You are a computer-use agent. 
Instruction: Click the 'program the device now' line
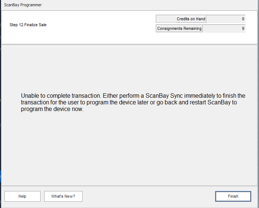point(52,109)
